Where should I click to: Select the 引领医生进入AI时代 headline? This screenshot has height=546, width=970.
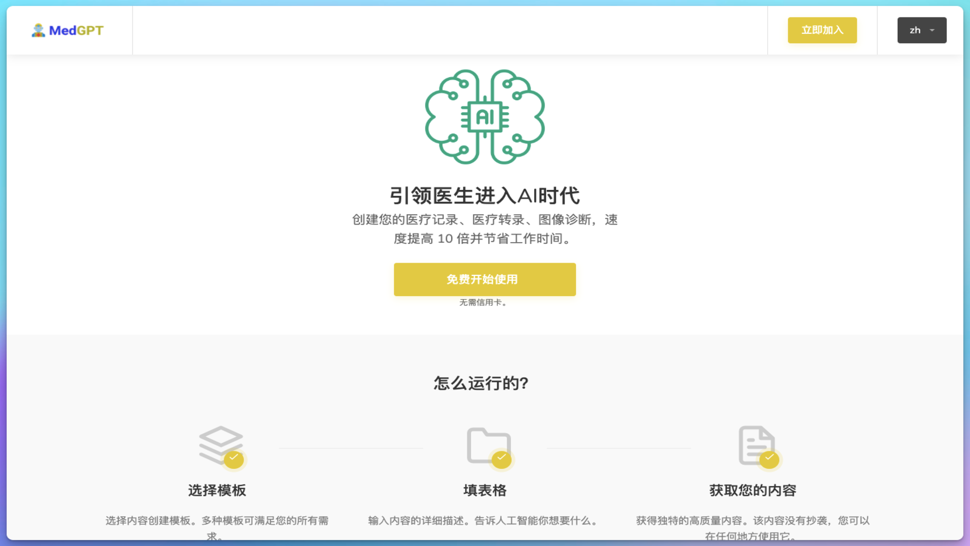click(x=484, y=195)
